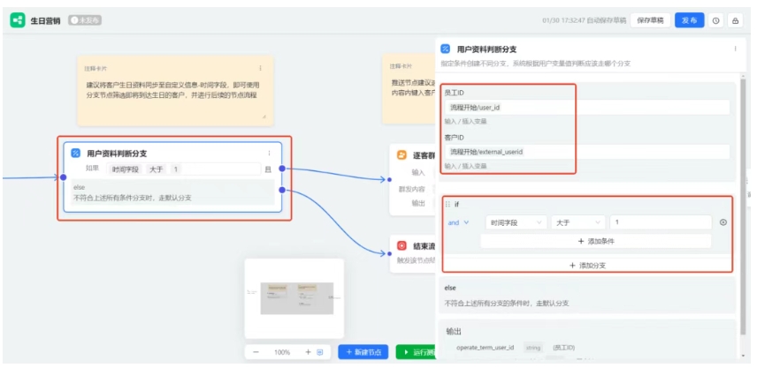Open the 'and' logic operator dropdown
Screen dimensions: 757x368
457,222
